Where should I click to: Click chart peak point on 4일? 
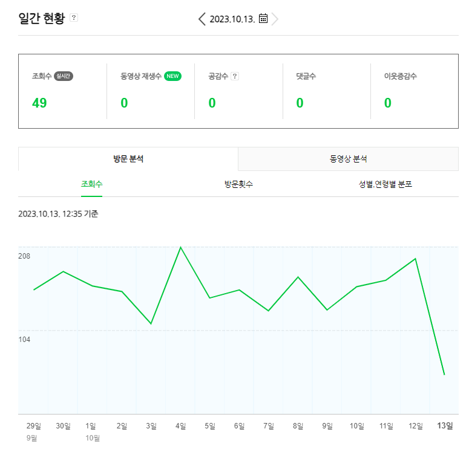pyautogui.click(x=180, y=247)
